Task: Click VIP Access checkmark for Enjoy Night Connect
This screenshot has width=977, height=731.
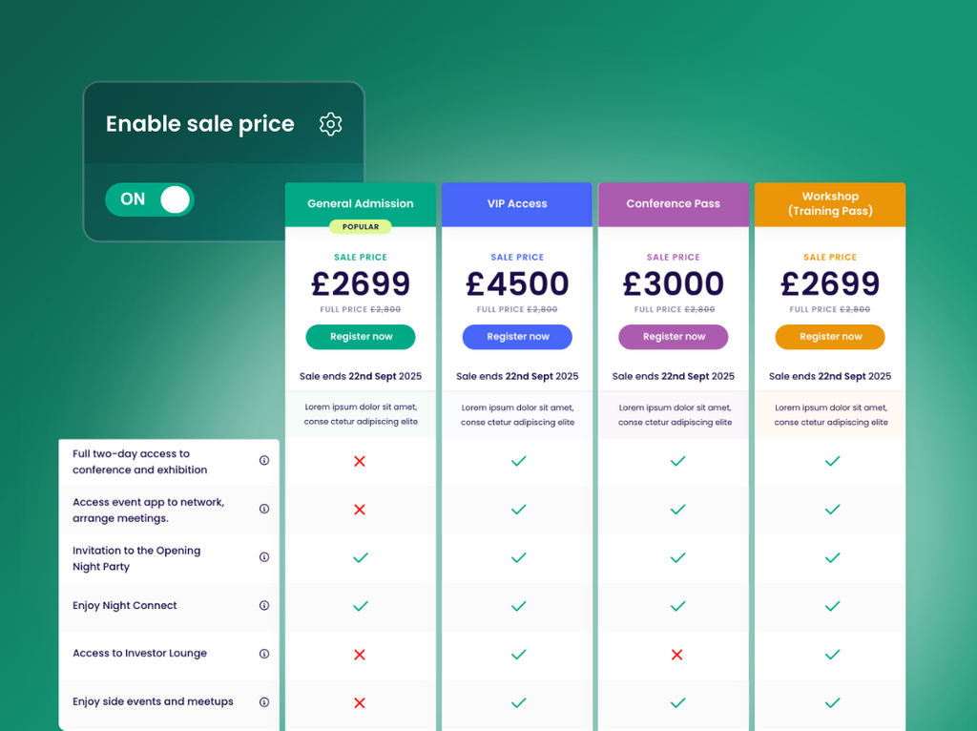Action: [x=518, y=606]
